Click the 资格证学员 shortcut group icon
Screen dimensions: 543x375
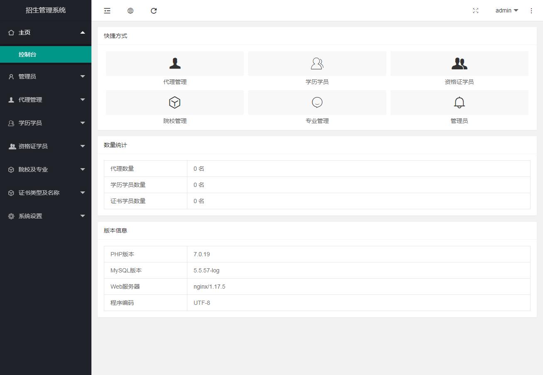click(459, 64)
